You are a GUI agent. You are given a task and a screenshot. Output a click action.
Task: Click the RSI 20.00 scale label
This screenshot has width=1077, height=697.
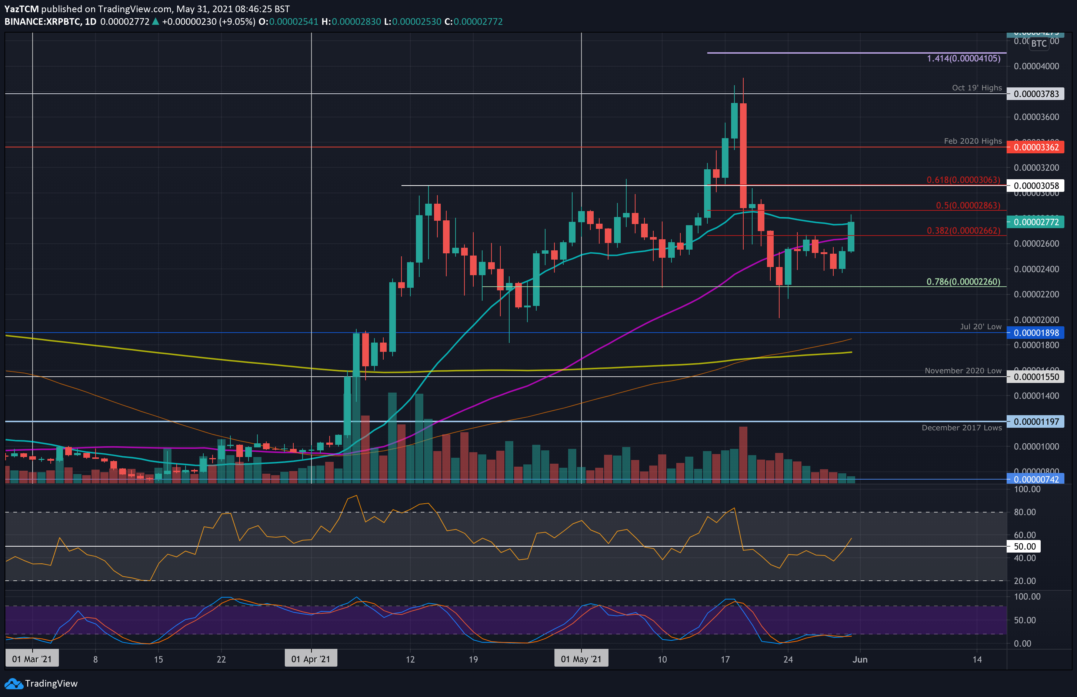pyautogui.click(x=1024, y=581)
